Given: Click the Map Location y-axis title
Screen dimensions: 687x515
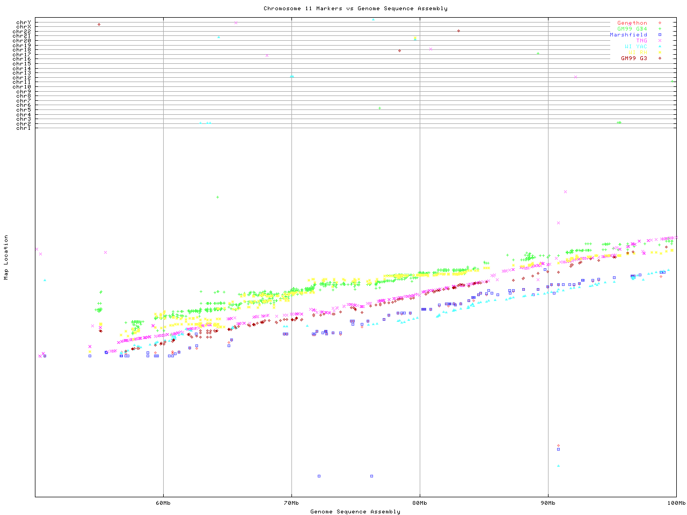Looking at the screenshot, I should tap(6, 257).
